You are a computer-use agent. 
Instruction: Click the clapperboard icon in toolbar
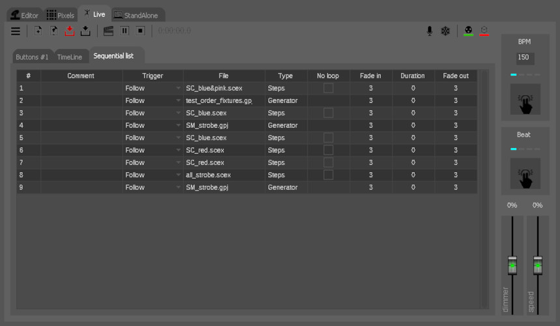coord(109,31)
